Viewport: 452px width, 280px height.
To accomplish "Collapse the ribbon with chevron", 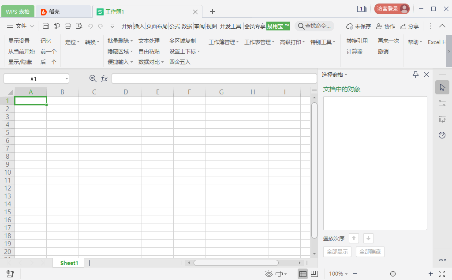I will click(442, 26).
